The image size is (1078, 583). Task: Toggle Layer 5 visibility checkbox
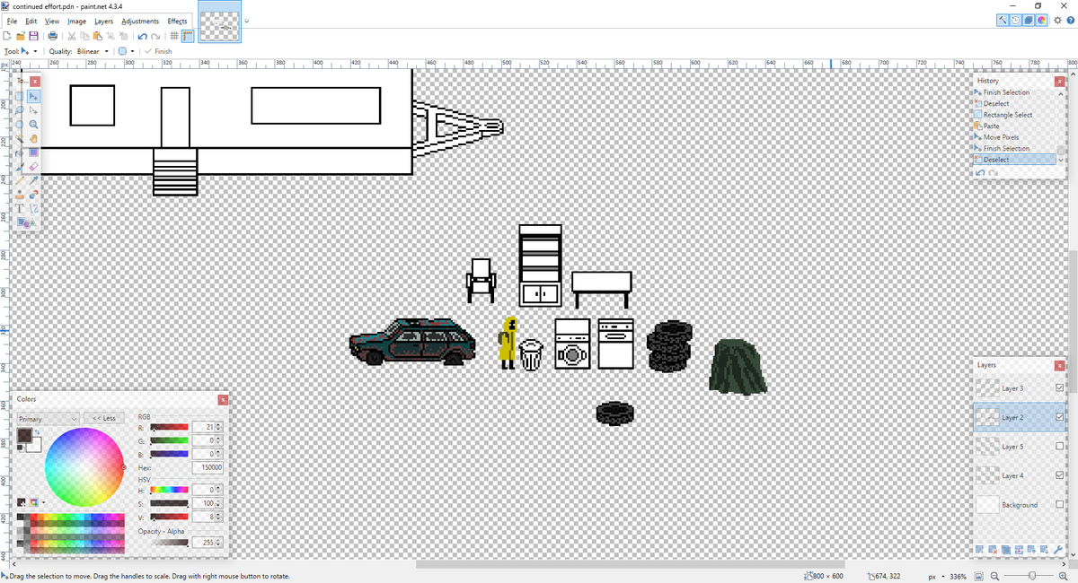coord(1058,446)
